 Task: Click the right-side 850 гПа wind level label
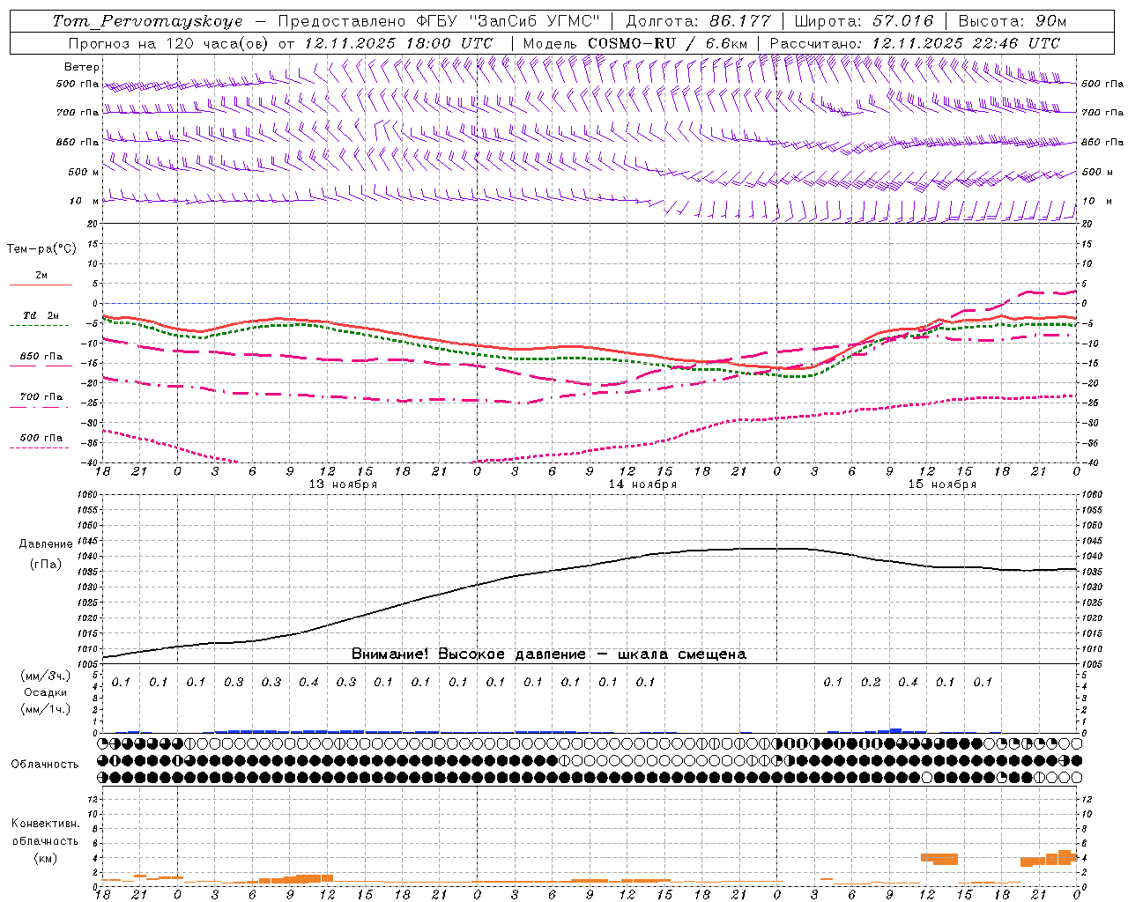[1102, 142]
